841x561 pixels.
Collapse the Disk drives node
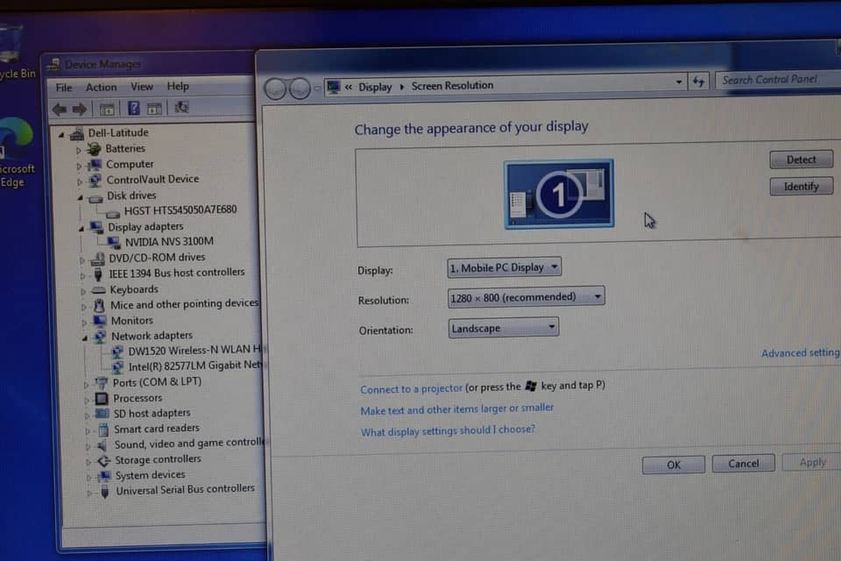tap(81, 197)
